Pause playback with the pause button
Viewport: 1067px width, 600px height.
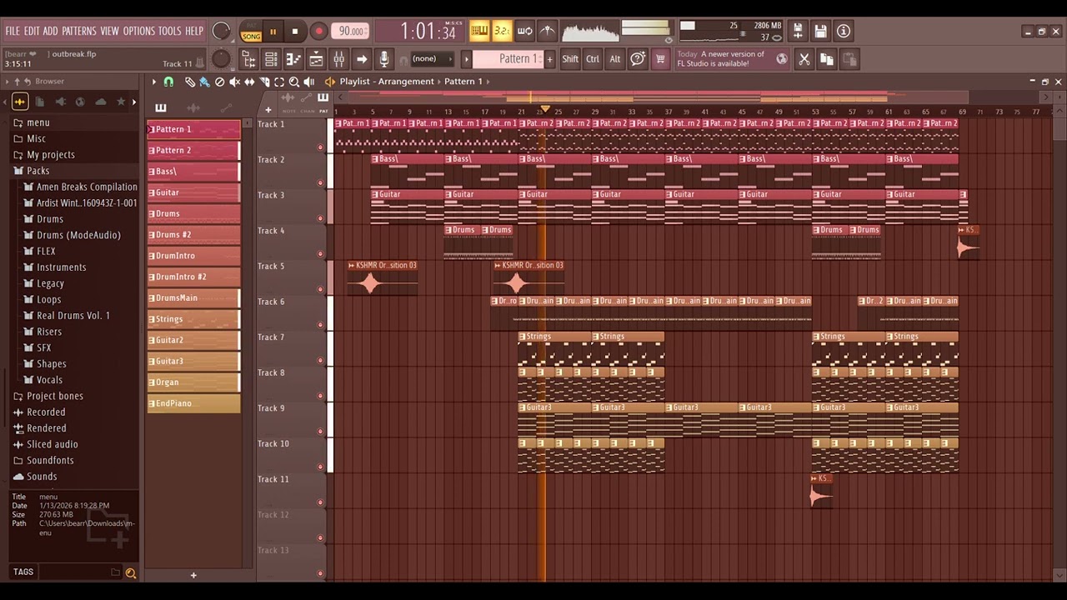tap(273, 32)
